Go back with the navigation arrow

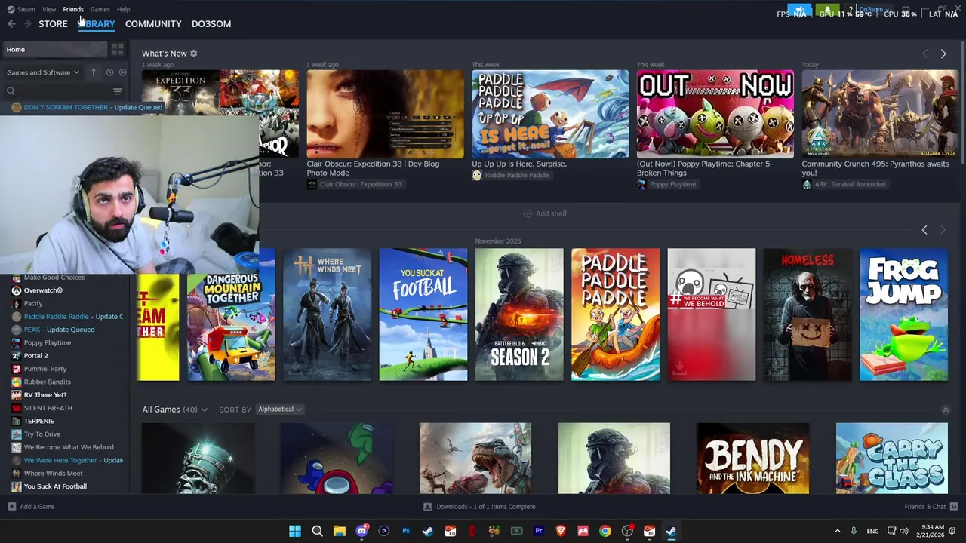[11, 24]
